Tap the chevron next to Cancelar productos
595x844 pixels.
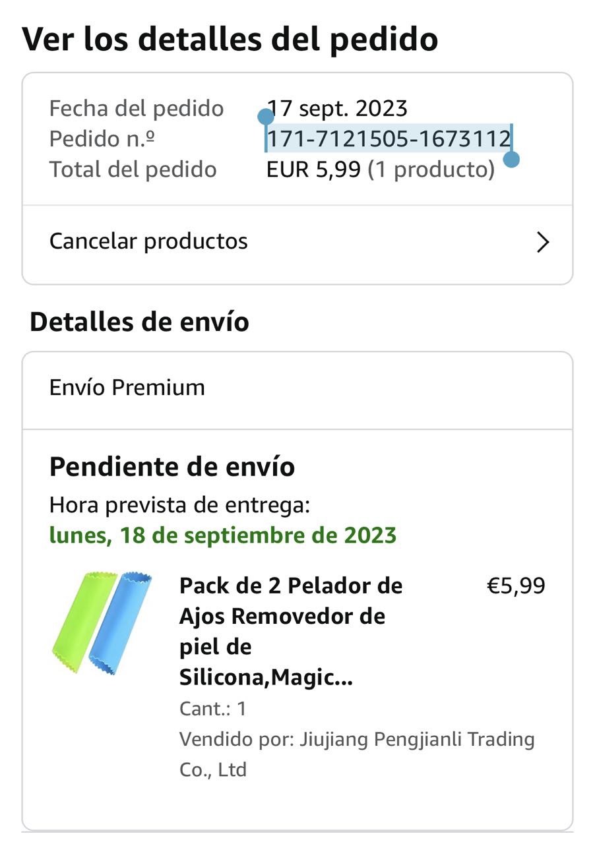(542, 242)
